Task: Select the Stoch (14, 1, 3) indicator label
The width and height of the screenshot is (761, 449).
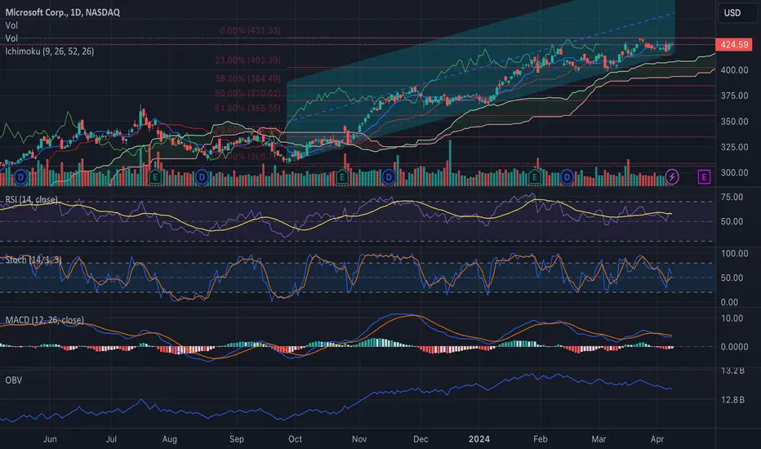Action: coord(33,260)
